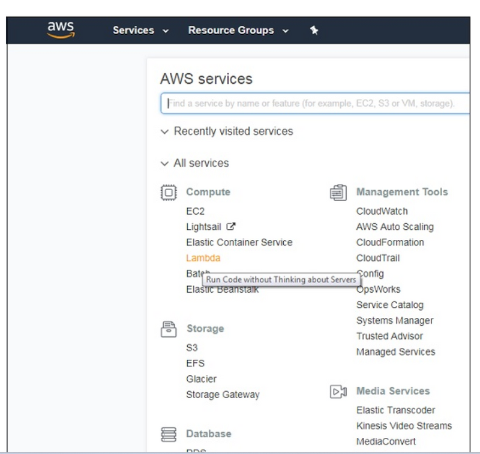Click the Database category heading
Viewport: 480px width, 454px height.
[209, 434]
